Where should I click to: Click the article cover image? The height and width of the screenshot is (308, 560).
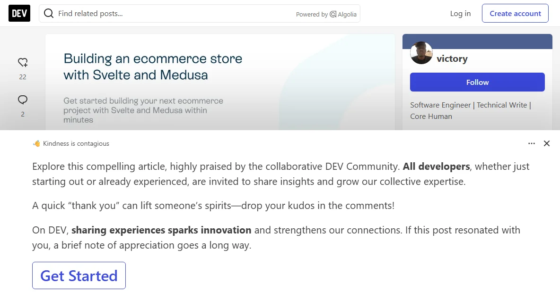point(220,82)
